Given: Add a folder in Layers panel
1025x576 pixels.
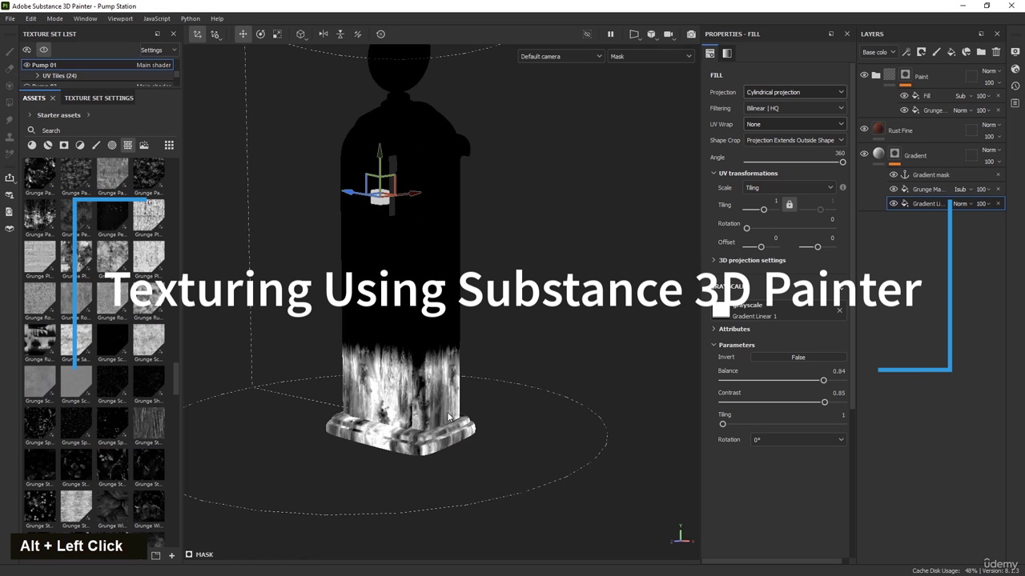Looking at the screenshot, I should pyautogui.click(x=981, y=52).
